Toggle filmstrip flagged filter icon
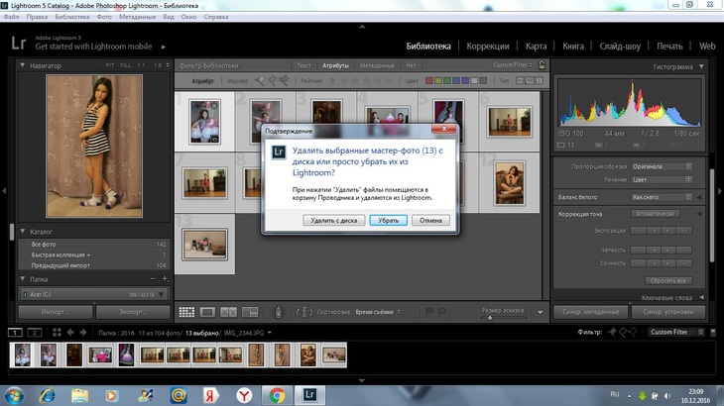The width and height of the screenshot is (724, 406). (612, 332)
